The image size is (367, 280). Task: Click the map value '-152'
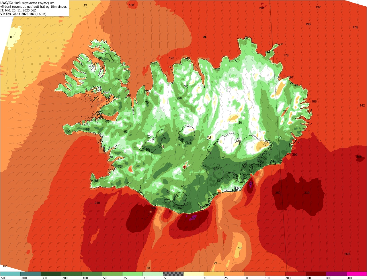179,208
